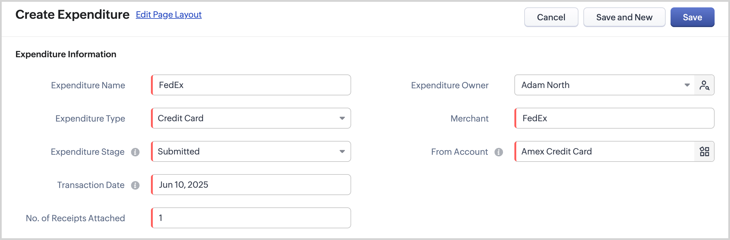This screenshot has width=730, height=240.
Task: Open the Transaction Date field
Action: pos(251,185)
